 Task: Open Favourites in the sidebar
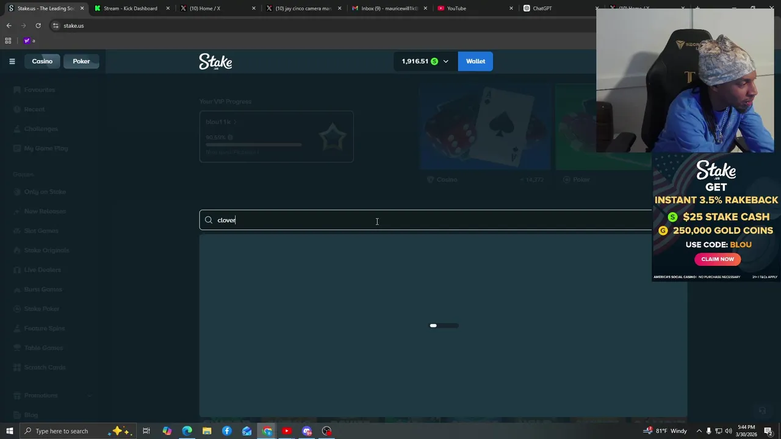pyautogui.click(x=40, y=90)
